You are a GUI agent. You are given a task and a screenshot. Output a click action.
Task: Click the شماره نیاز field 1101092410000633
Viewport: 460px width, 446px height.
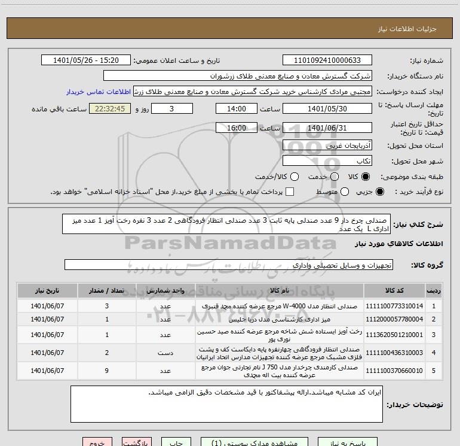tap(327, 60)
